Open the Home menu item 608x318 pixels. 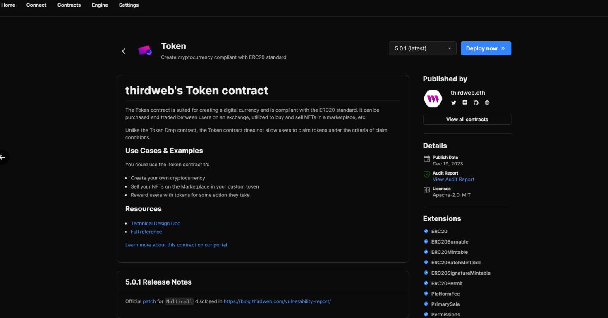point(8,5)
